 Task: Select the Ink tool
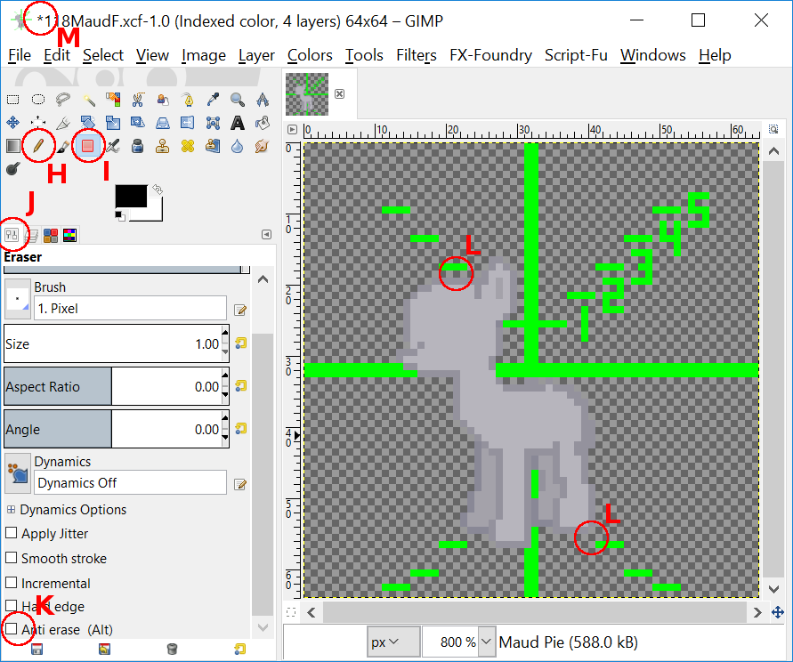(138, 146)
